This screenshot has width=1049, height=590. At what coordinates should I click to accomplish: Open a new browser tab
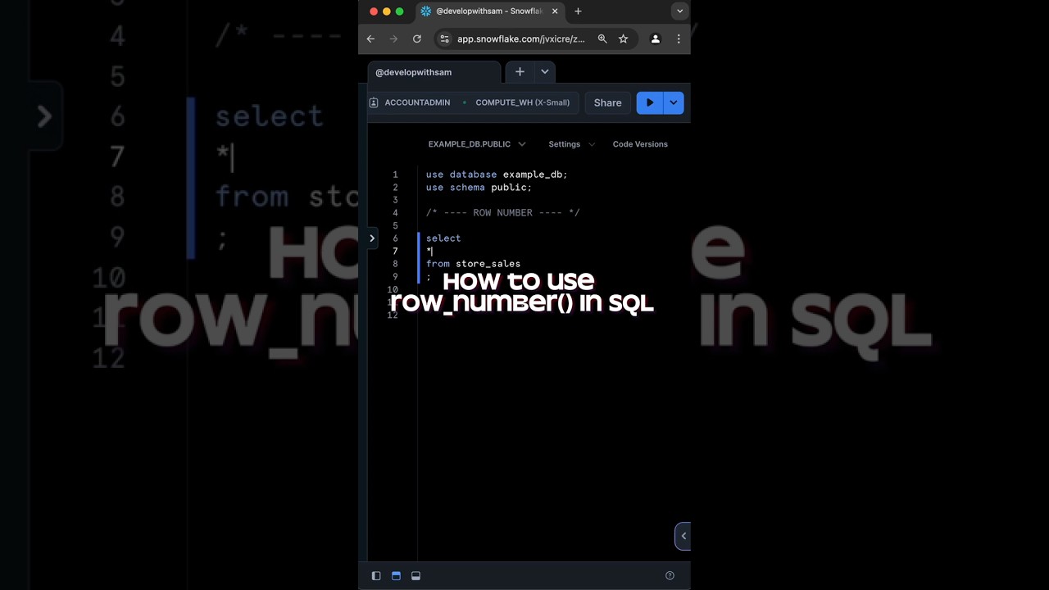578,11
